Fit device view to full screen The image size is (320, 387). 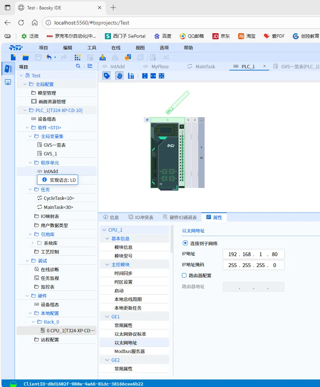coord(162,76)
